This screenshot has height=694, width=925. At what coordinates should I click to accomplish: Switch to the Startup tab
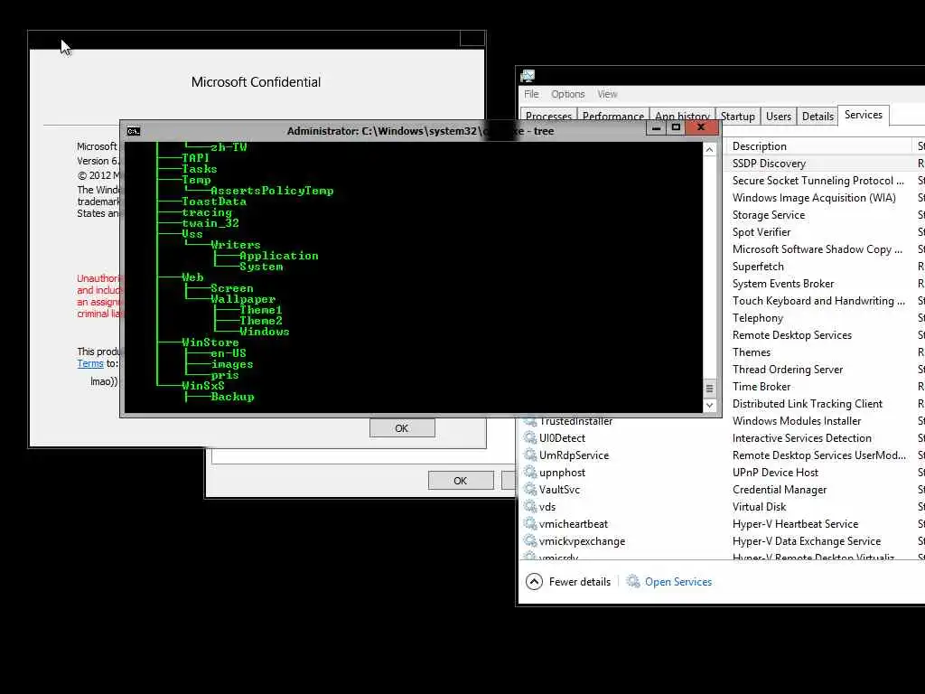737,117
